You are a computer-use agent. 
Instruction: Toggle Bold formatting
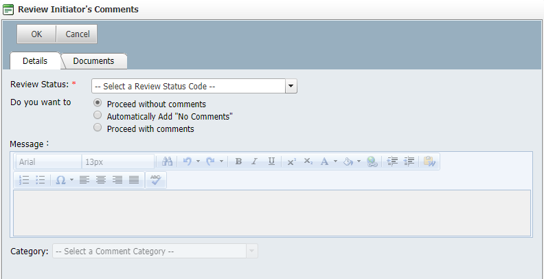(238, 161)
